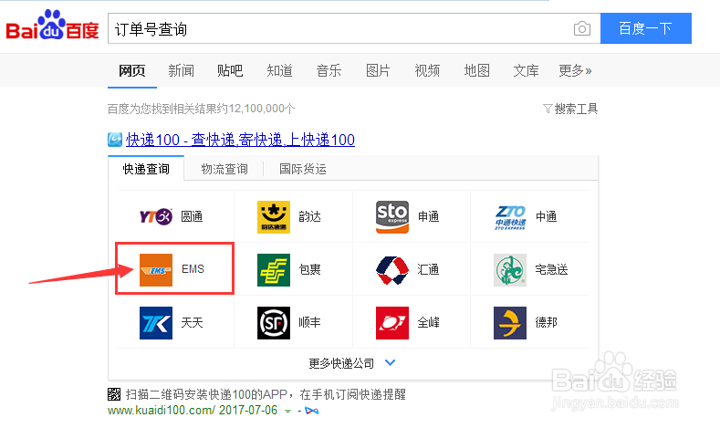Image resolution: width=720 pixels, height=428 pixels.
Task: Click the QR code icon
Action: [x=114, y=394]
